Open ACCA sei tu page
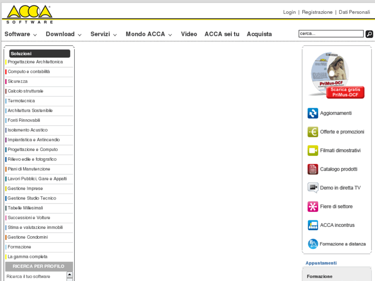Screen dimensions: 375x281 coord(222,34)
